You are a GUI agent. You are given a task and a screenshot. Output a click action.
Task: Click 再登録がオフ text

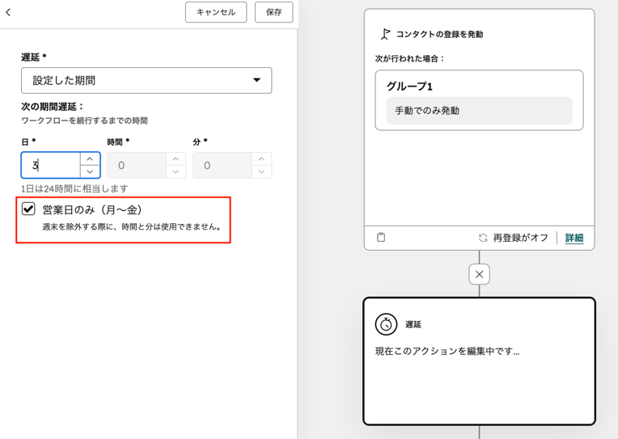(x=521, y=238)
